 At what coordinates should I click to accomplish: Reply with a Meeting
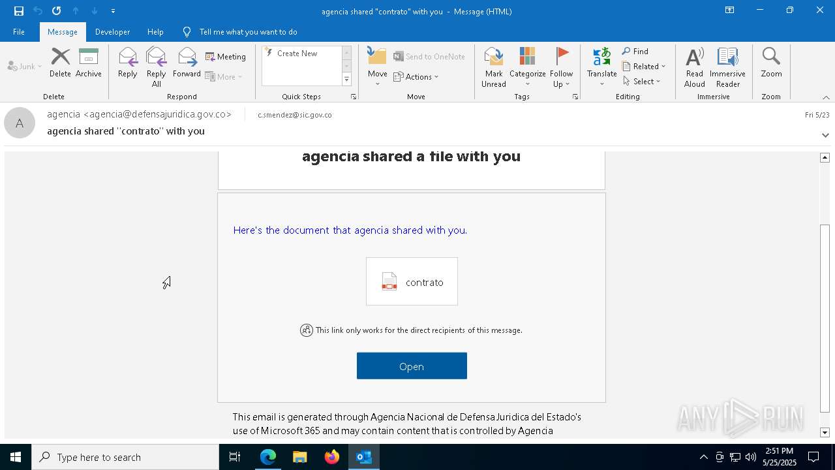226,57
